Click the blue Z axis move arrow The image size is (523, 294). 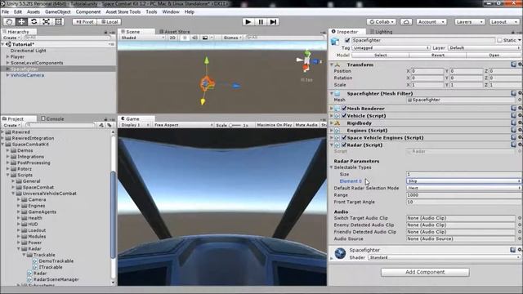click(236, 86)
